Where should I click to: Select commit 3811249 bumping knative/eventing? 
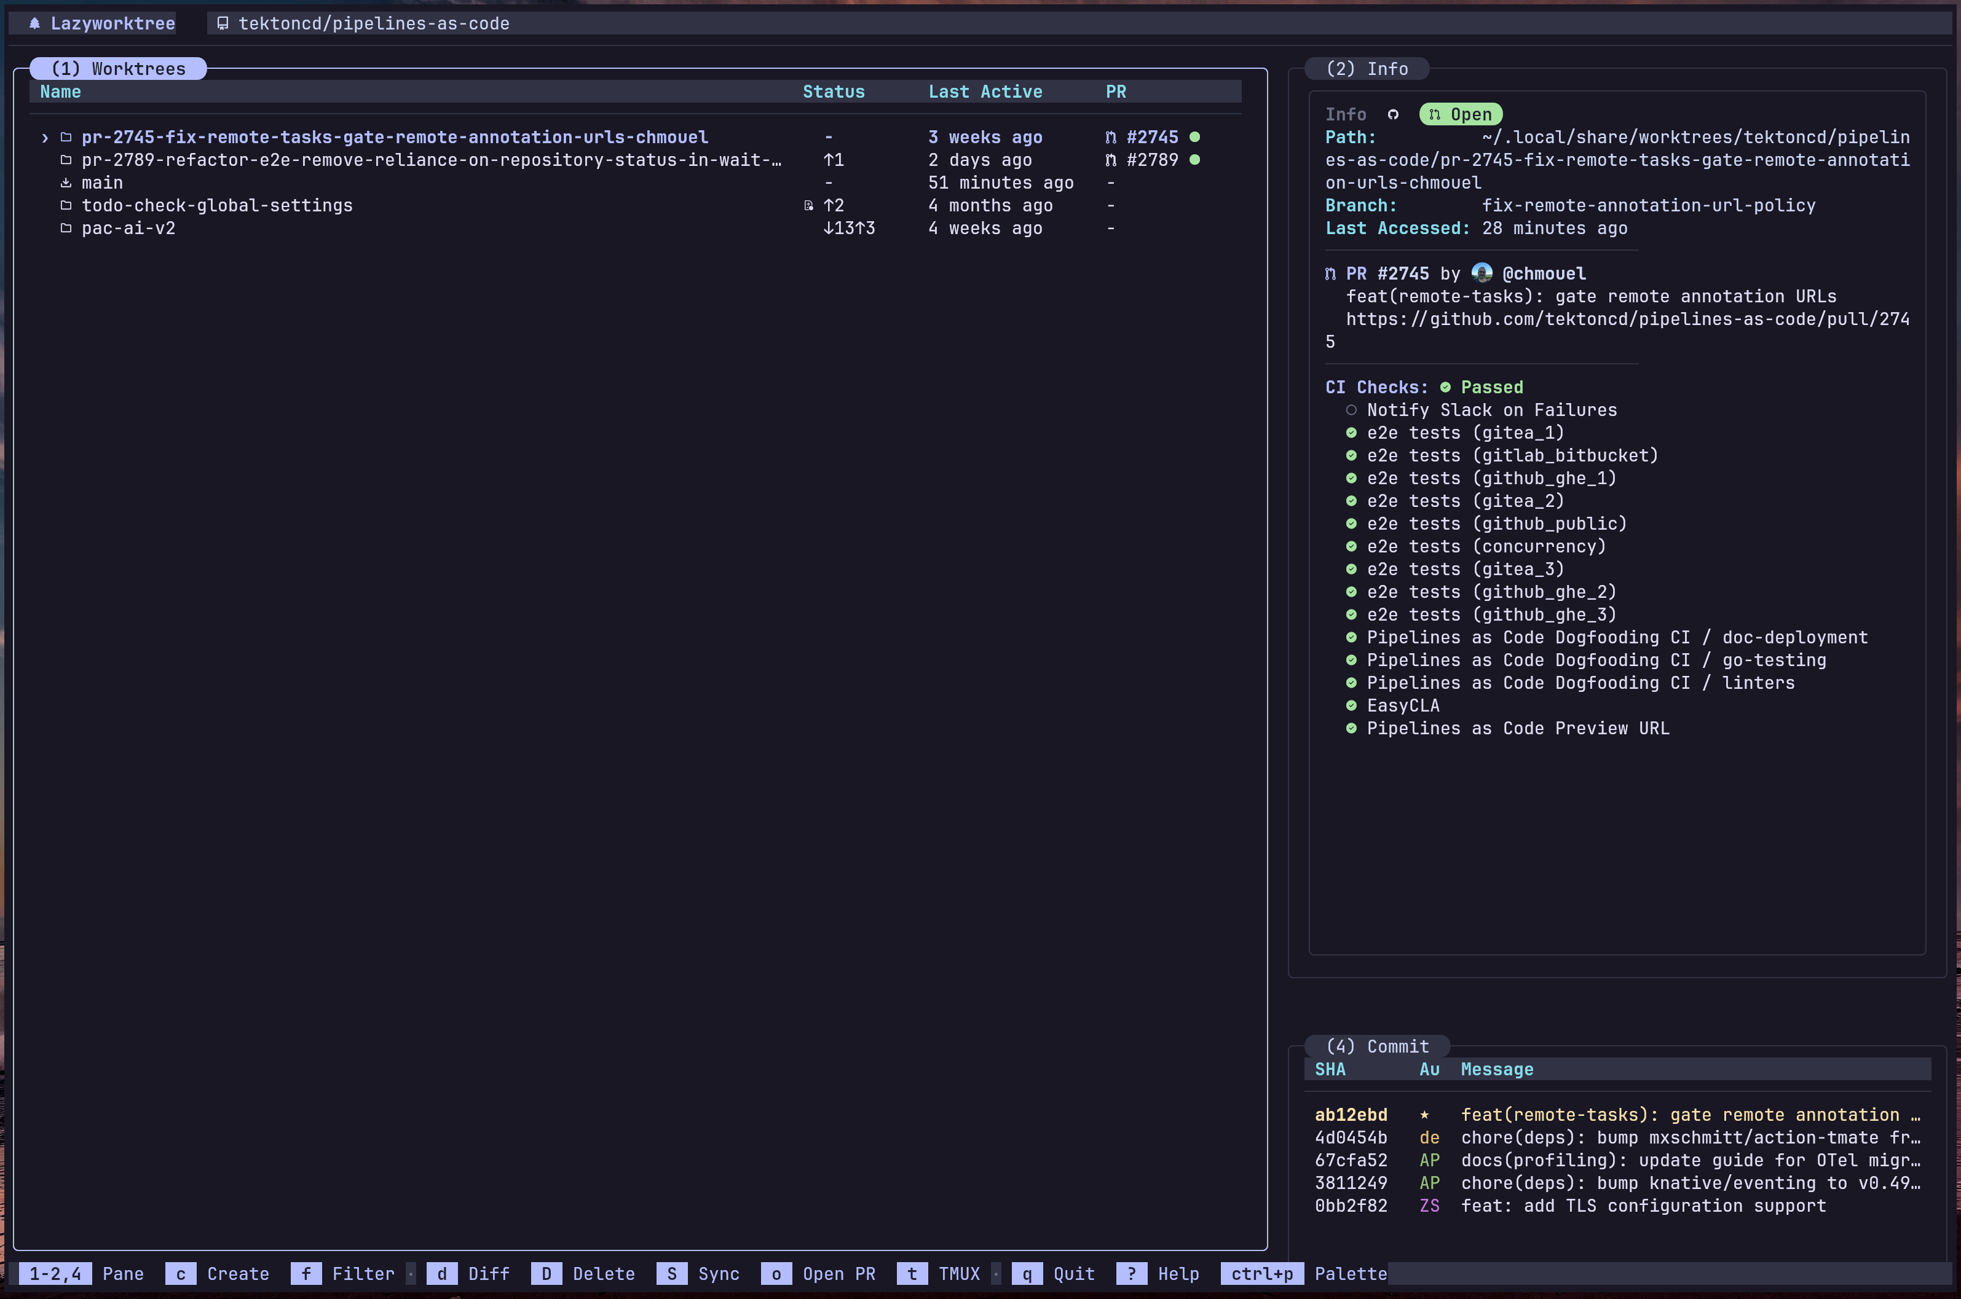coord(1618,1183)
